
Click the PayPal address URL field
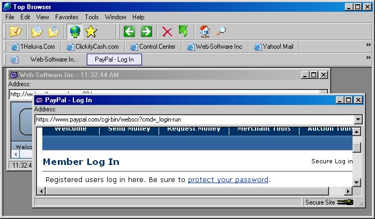click(x=194, y=119)
